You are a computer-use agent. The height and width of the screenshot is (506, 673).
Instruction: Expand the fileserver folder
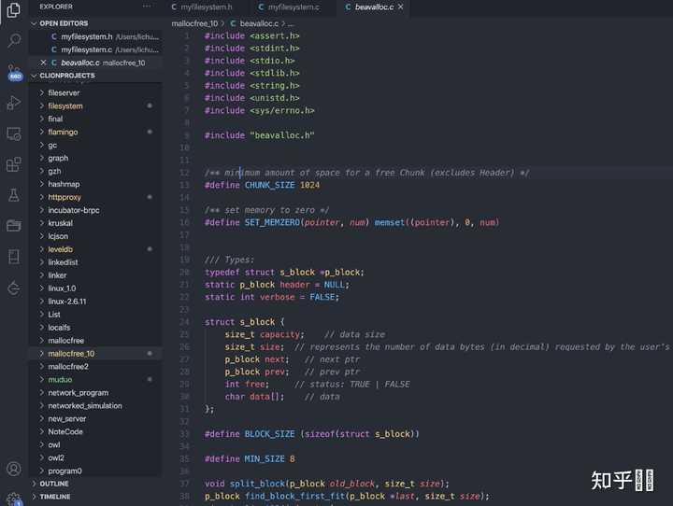pos(95,92)
